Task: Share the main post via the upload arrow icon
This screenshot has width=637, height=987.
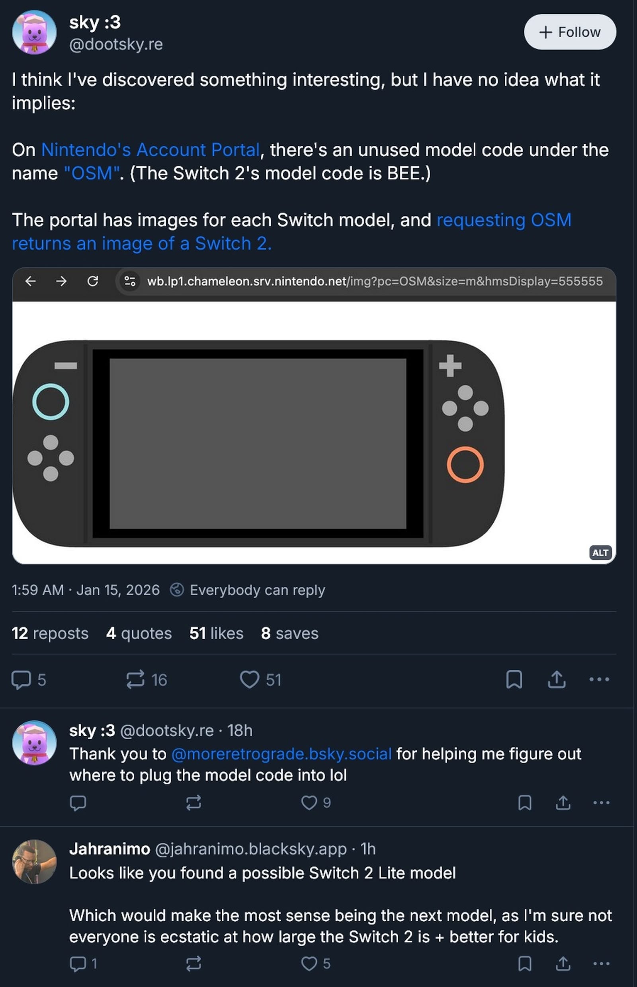Action: [x=556, y=679]
